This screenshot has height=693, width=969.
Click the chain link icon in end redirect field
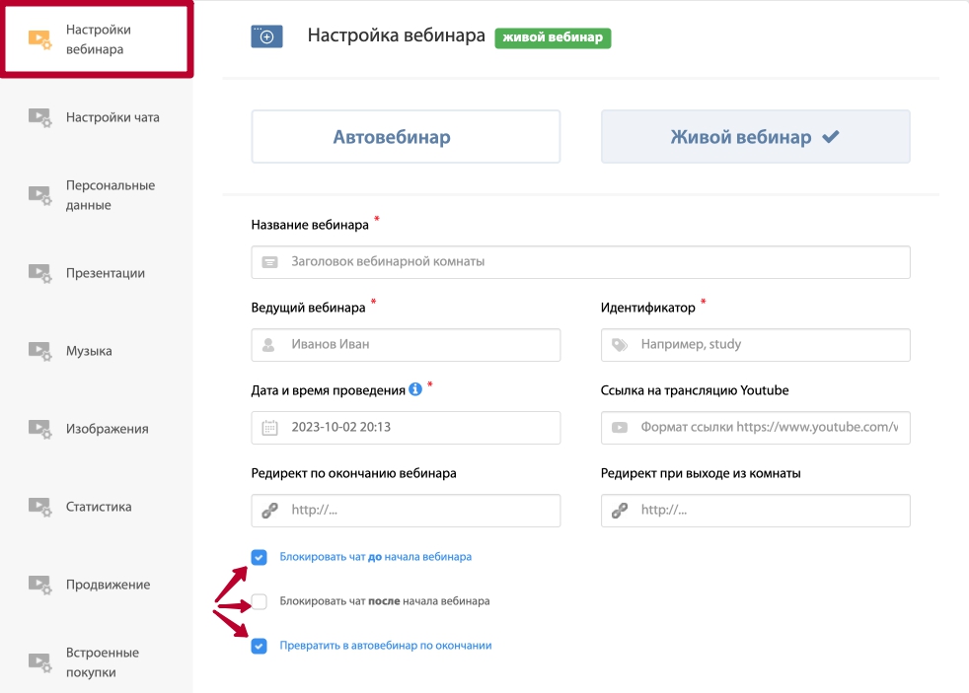(x=270, y=511)
